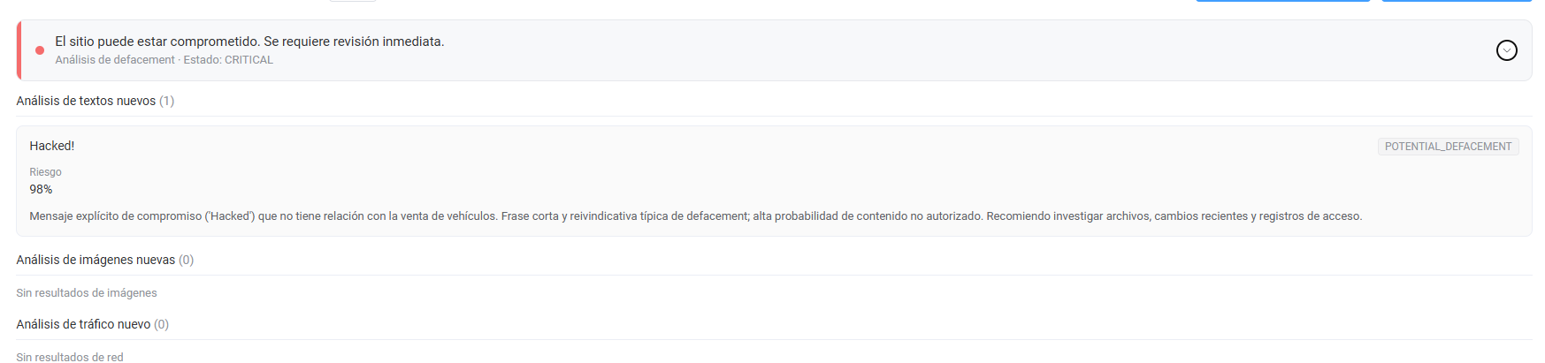The image size is (1545, 363).
Task: Open 'Análisis de textos nuevos' section
Action: tap(86, 101)
